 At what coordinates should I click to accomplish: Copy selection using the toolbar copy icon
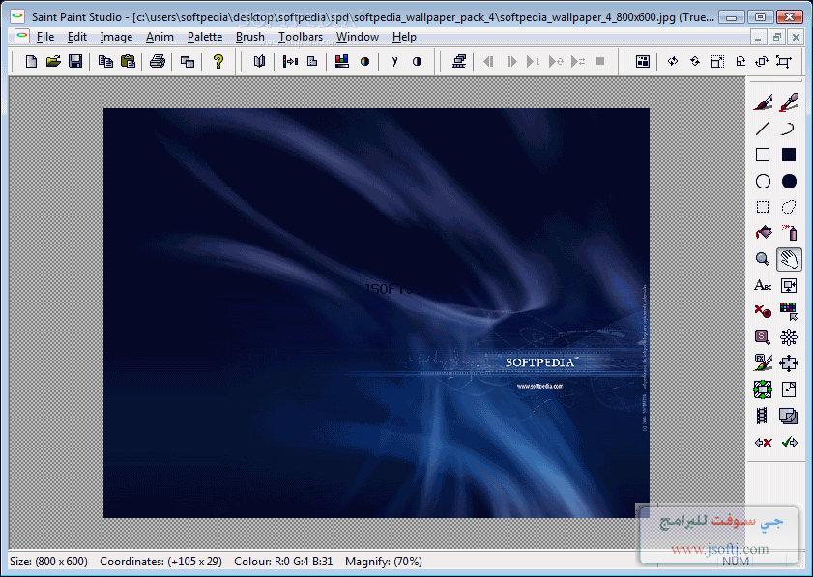[x=105, y=61]
